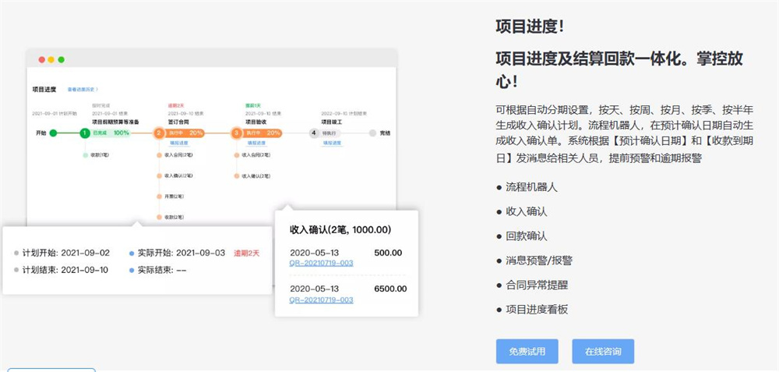The image size is (779, 372).
Task: Open the QR-20210719-003 link for 500.00
Action: click(x=321, y=264)
